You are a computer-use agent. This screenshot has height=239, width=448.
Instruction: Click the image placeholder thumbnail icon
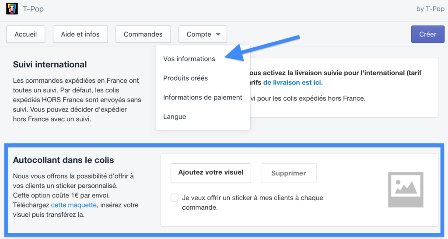tap(406, 190)
